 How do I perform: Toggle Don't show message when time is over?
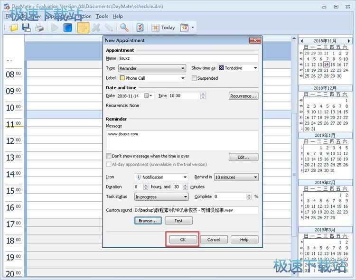[x=109, y=156]
